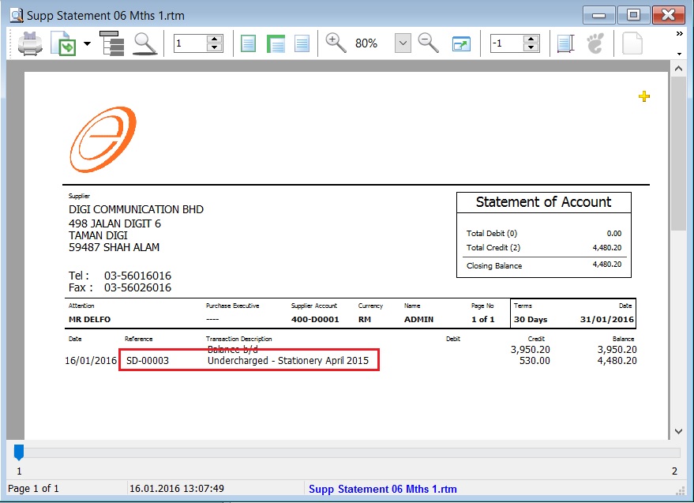The image size is (694, 503).
Task: Click the Print icon
Action: (x=29, y=43)
